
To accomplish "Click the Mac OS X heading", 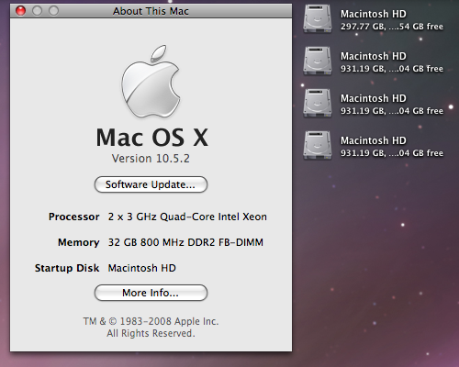I will 152,138.
